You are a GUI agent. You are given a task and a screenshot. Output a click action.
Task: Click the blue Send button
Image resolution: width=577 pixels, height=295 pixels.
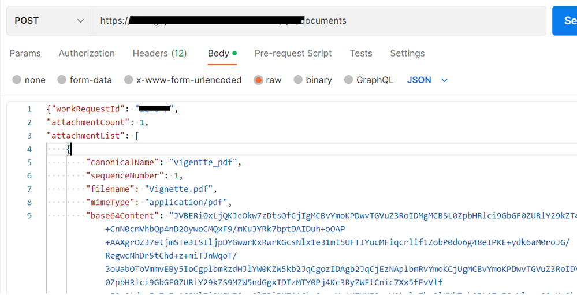point(565,21)
